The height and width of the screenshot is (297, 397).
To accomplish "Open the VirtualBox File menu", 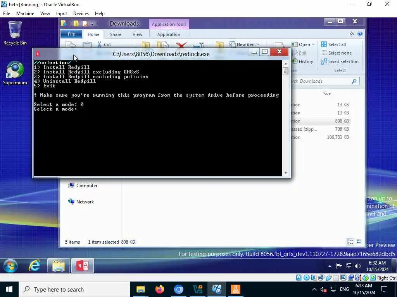I will 7,14.
